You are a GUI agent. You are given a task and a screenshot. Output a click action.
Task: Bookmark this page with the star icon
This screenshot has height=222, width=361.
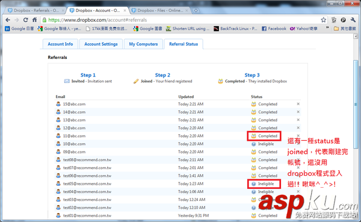tap(324, 20)
